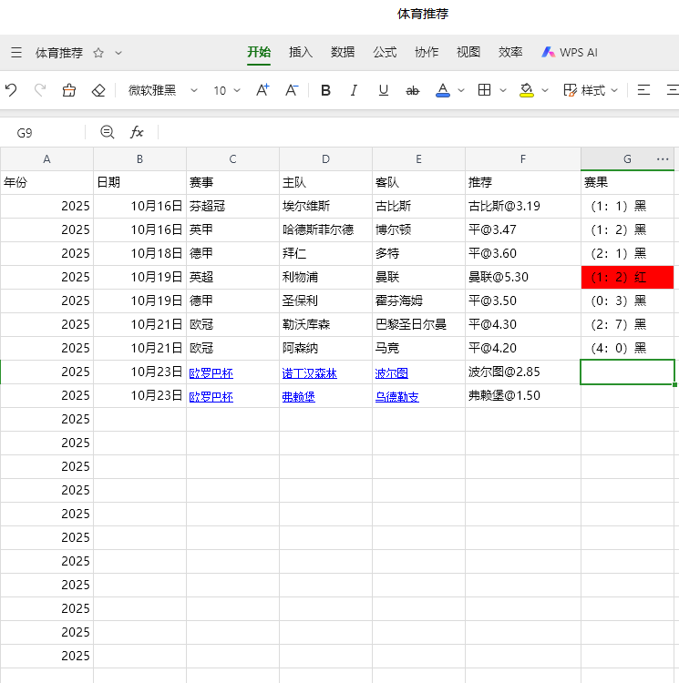The width and height of the screenshot is (679, 683).
Task: Switch to the 插入 tab
Action: pos(301,53)
